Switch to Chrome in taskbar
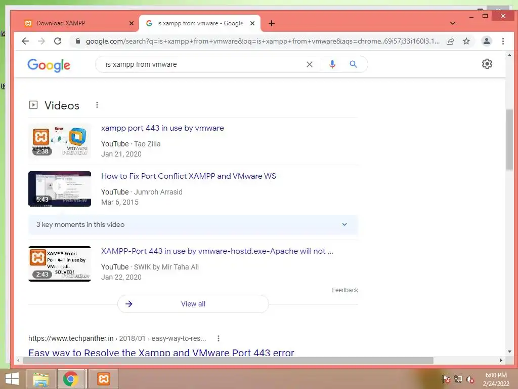The image size is (518, 389). coord(71,379)
